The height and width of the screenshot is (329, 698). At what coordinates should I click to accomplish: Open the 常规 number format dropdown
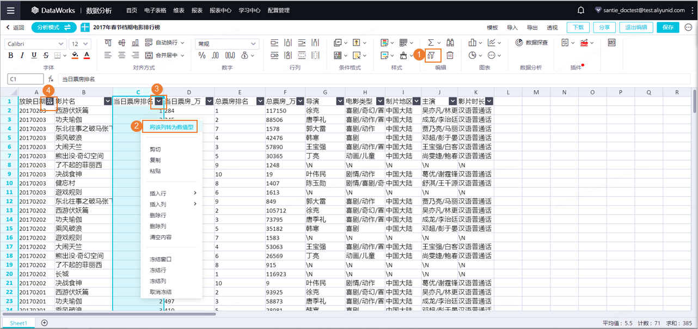pyautogui.click(x=228, y=44)
